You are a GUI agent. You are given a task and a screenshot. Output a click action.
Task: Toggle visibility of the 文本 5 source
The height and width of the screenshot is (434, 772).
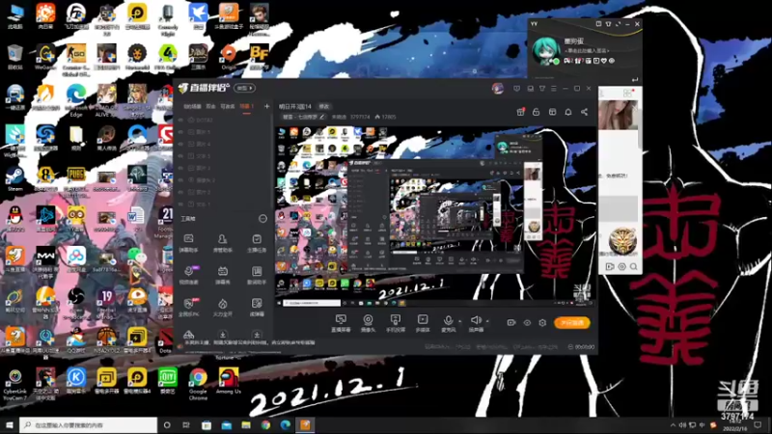(180, 156)
